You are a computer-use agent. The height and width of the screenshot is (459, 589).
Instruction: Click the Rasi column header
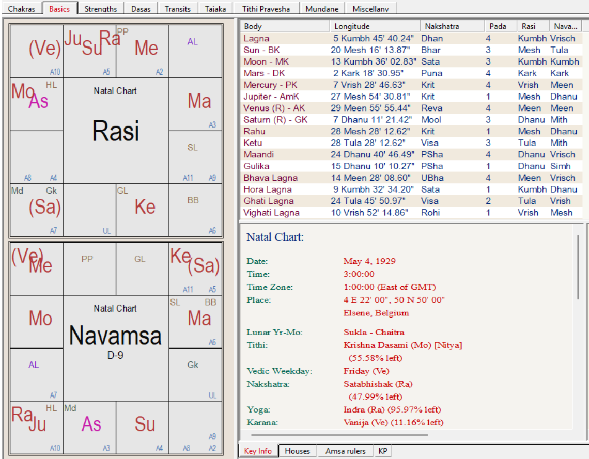[x=533, y=26]
